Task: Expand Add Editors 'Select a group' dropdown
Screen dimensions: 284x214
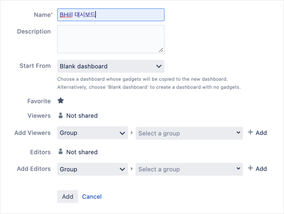Action: [x=189, y=169]
